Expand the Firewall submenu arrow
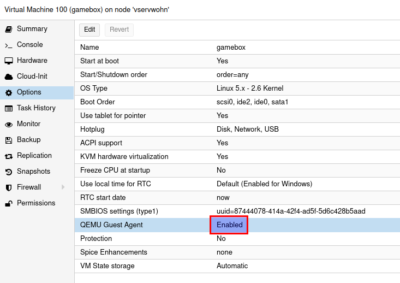This screenshot has width=400, height=283. point(63,187)
